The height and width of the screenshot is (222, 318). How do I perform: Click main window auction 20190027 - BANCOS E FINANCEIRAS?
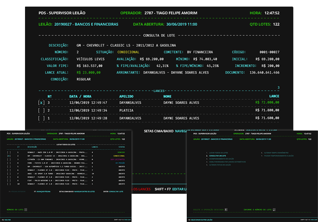[86, 24]
